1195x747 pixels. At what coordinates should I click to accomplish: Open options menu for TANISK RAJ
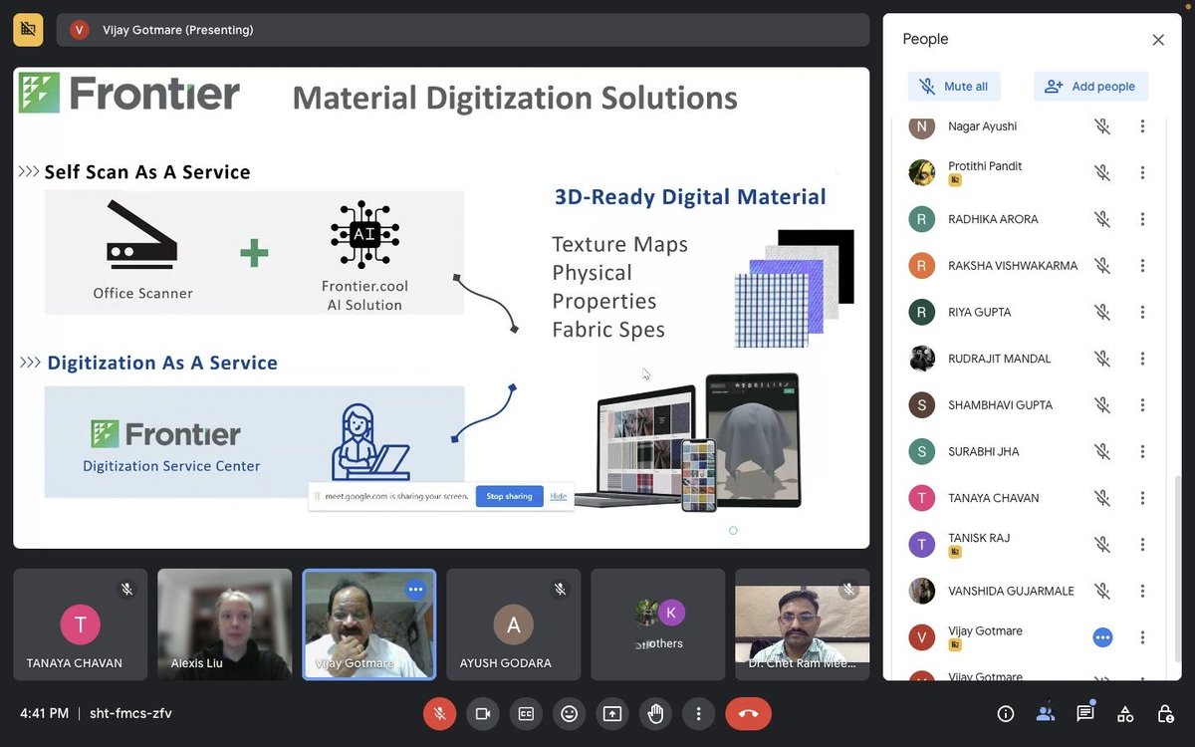(1142, 544)
